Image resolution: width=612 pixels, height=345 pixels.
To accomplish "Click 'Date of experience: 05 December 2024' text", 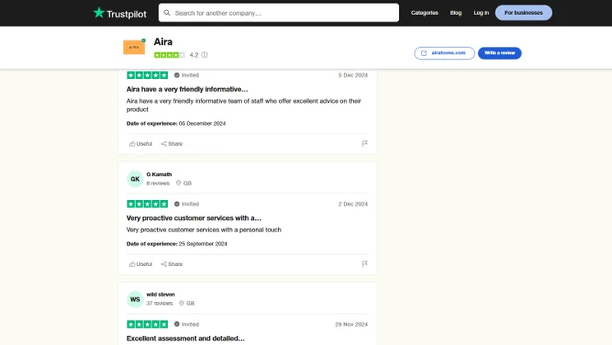I will tap(176, 124).
